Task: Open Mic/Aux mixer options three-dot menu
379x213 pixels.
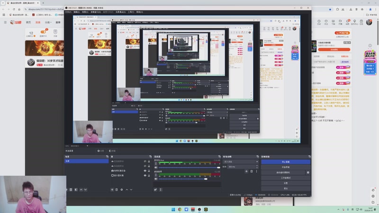Action: pyautogui.click(x=156, y=163)
